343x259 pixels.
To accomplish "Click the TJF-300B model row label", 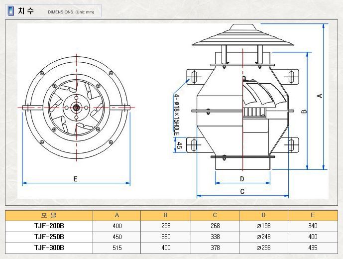I will click(x=49, y=247).
